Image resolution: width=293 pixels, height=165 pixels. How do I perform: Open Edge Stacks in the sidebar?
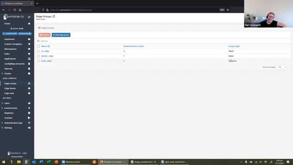click(10, 88)
